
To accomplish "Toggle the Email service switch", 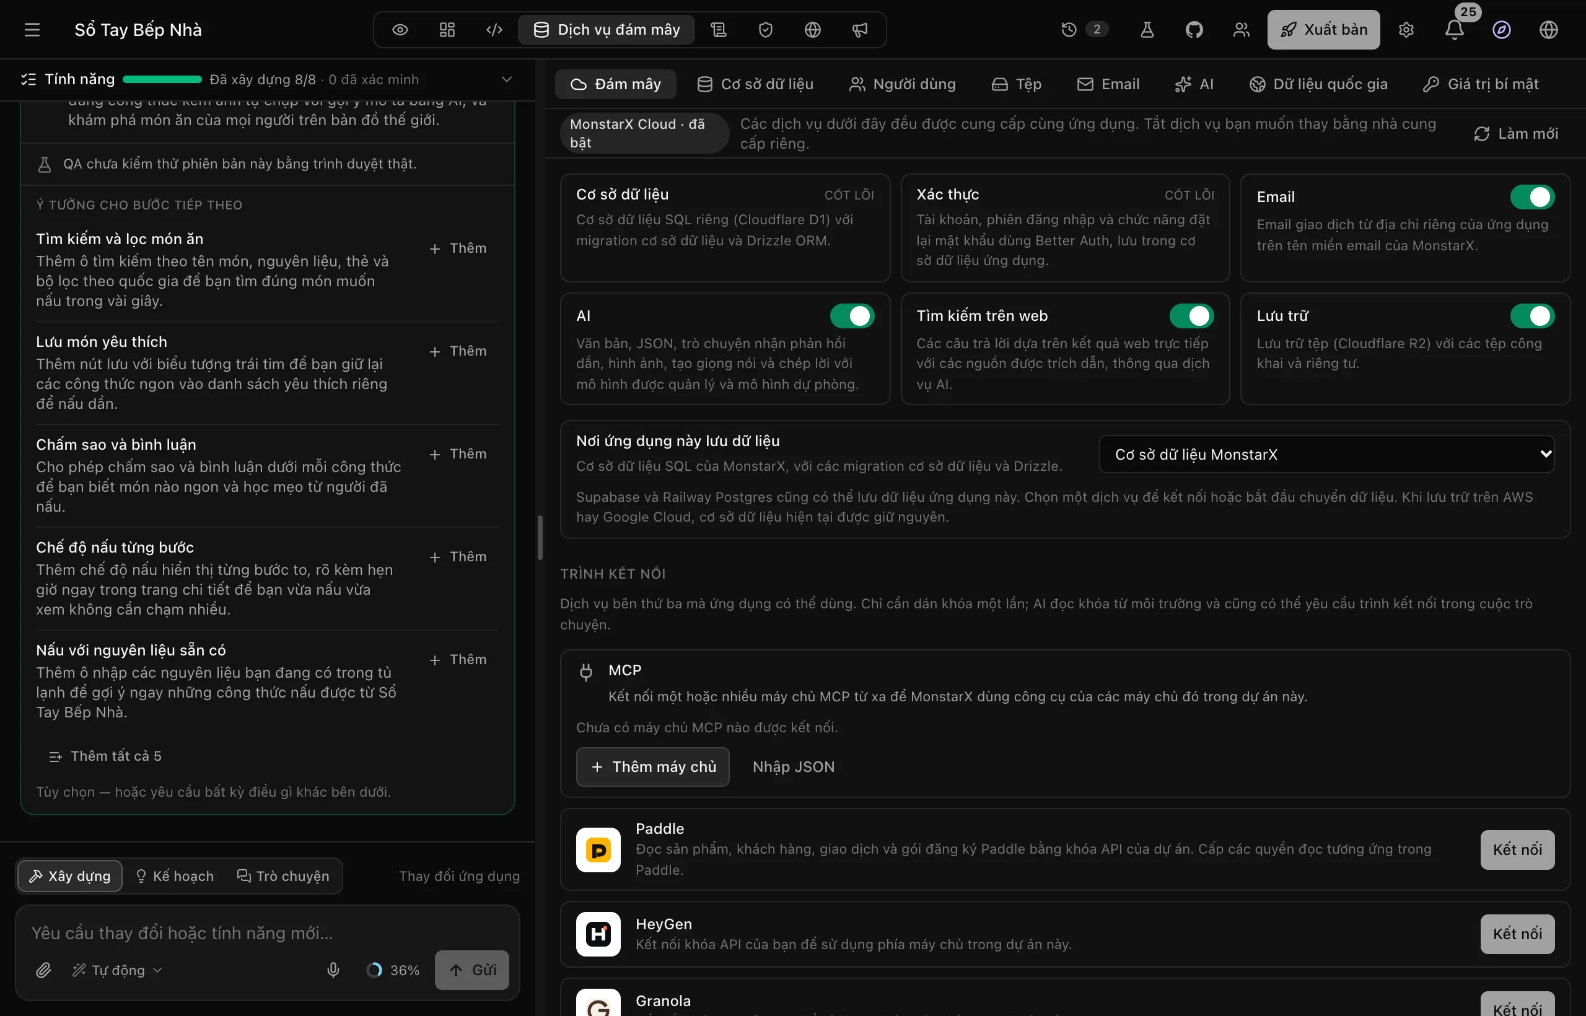I will (1532, 196).
